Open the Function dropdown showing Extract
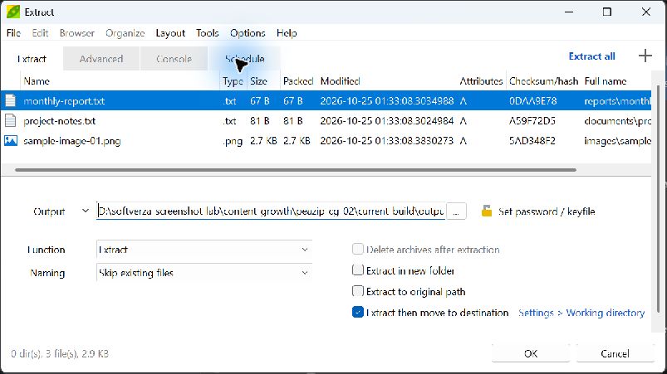 (204, 250)
